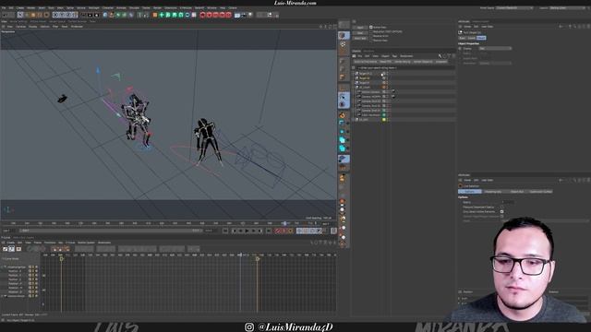Viewport: 591px width, 332px height.
Task: Click the left yellow marker in F-Curve ruler
Action: point(62,258)
